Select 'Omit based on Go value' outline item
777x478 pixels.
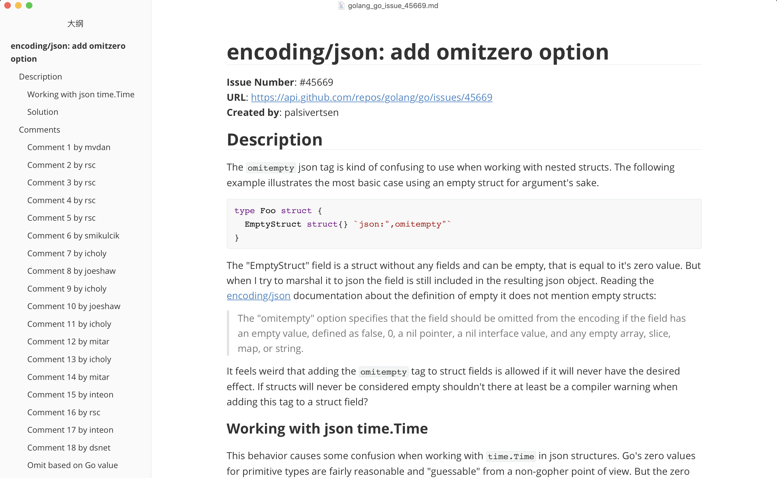pyautogui.click(x=73, y=465)
